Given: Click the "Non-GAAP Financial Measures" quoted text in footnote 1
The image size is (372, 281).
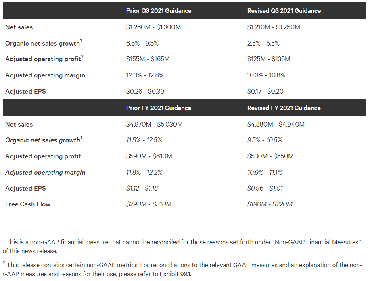Looking at the screenshot, I should 317,242.
